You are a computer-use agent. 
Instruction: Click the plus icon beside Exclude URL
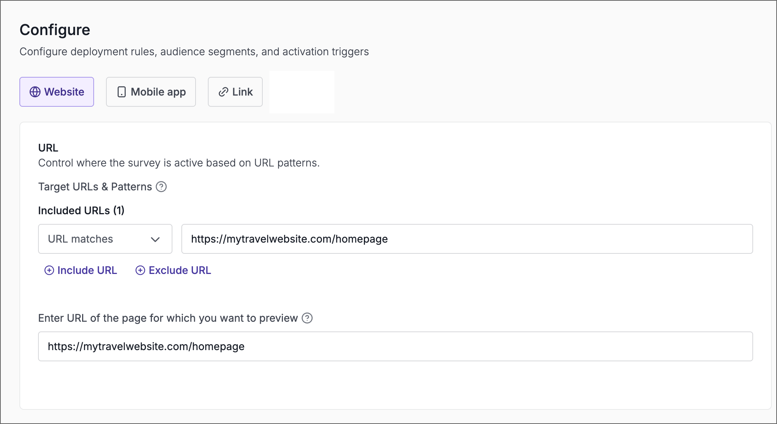140,270
